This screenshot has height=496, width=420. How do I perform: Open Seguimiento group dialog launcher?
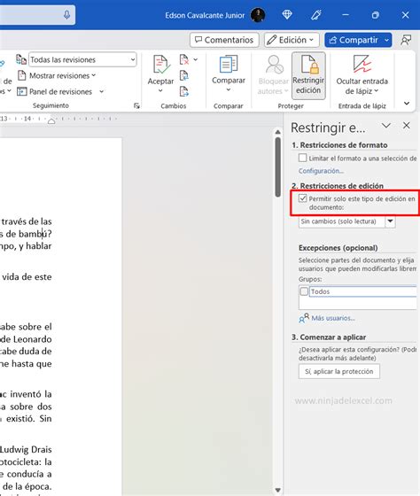(136, 105)
